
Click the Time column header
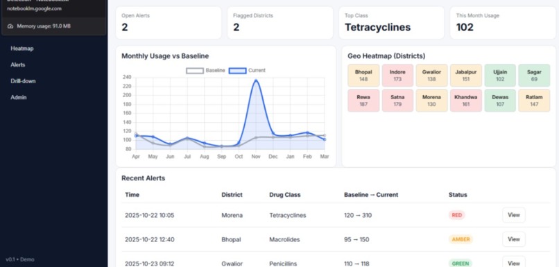tap(132, 195)
